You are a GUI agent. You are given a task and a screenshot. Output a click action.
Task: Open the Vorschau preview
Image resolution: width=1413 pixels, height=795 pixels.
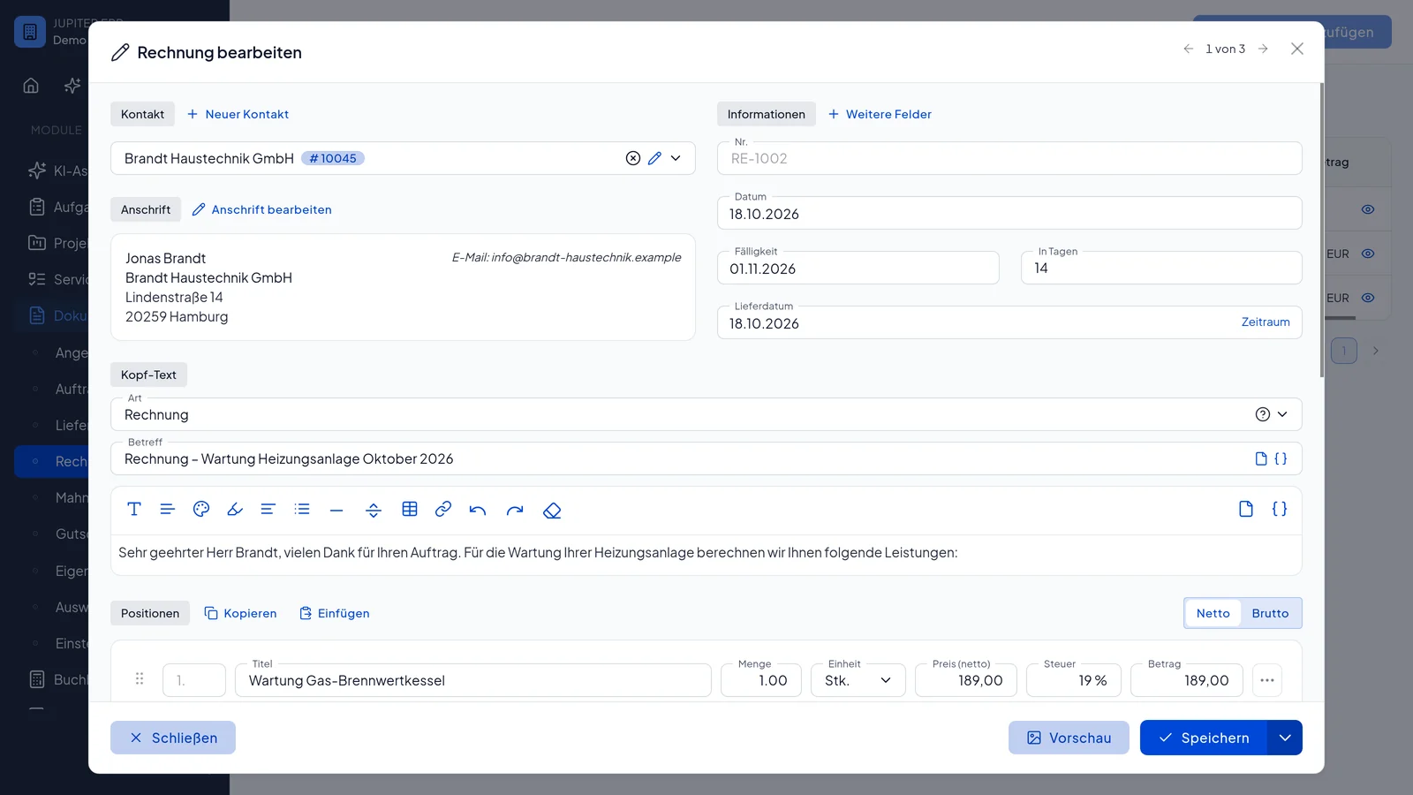coord(1069,738)
